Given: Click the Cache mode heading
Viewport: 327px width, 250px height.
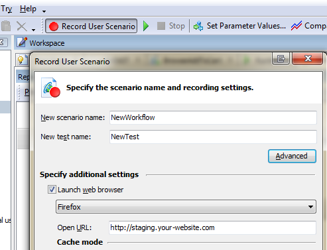Looking at the screenshot, I should pyautogui.click(x=80, y=242).
